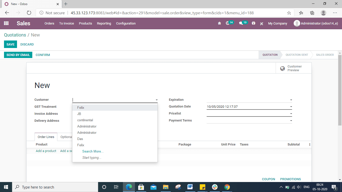The image size is (342, 192).
Task: Open the tools wrench icon in navbar
Action: point(261,23)
